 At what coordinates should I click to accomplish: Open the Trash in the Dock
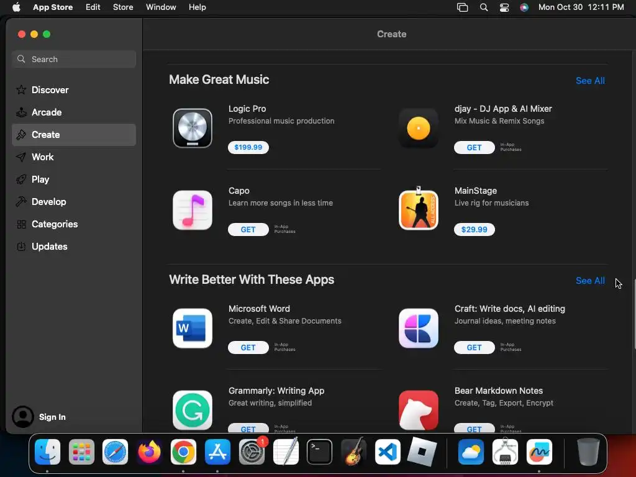coord(588,452)
